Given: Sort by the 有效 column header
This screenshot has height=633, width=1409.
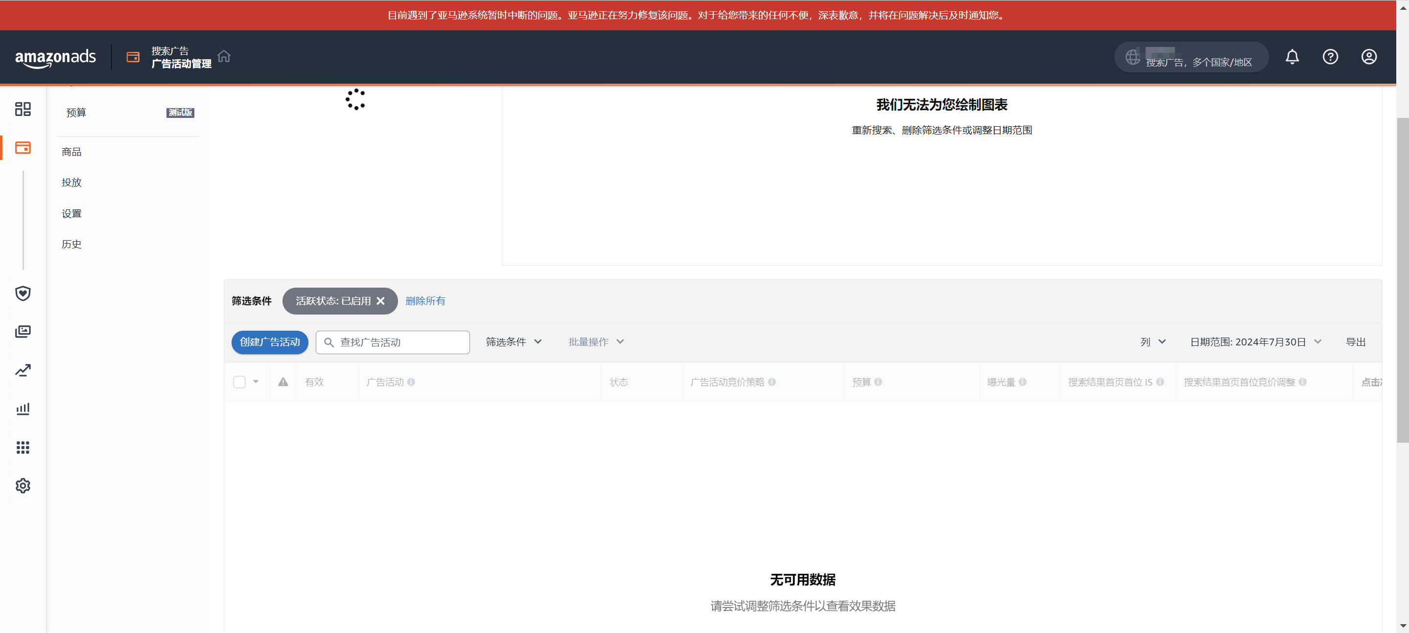Looking at the screenshot, I should pos(314,382).
